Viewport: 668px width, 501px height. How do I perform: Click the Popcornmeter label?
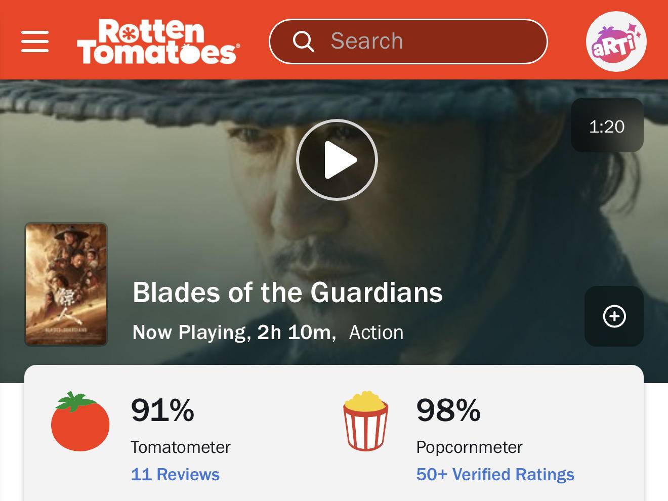tap(469, 447)
